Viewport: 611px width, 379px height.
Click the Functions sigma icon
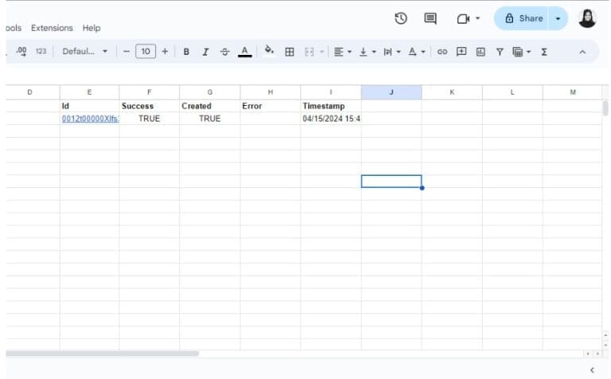544,52
